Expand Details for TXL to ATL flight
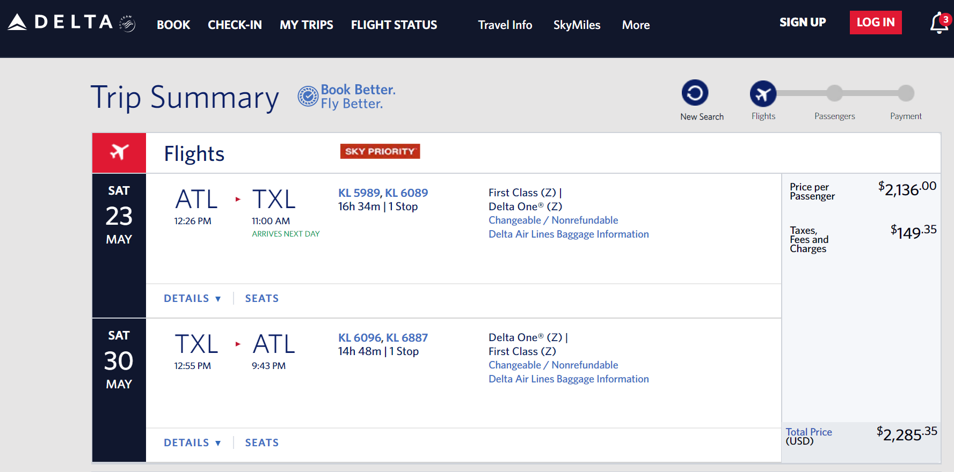 pyautogui.click(x=192, y=442)
